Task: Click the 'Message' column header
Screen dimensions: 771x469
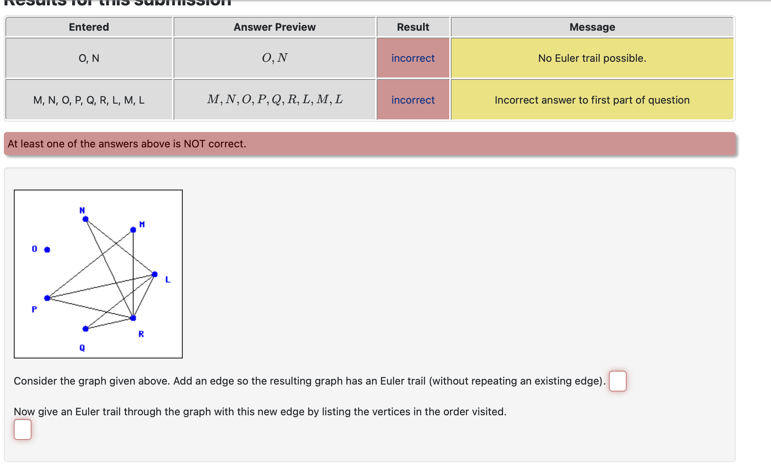Action: click(592, 27)
